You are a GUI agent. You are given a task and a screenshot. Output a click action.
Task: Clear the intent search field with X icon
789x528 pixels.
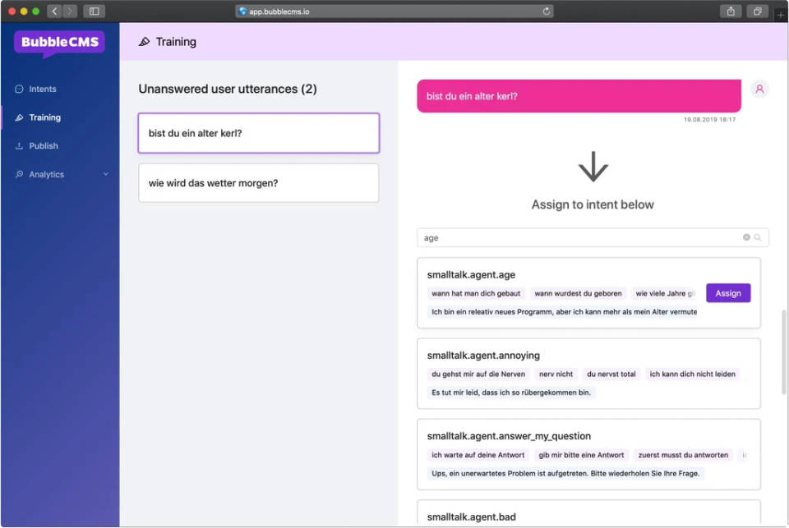pyautogui.click(x=746, y=237)
